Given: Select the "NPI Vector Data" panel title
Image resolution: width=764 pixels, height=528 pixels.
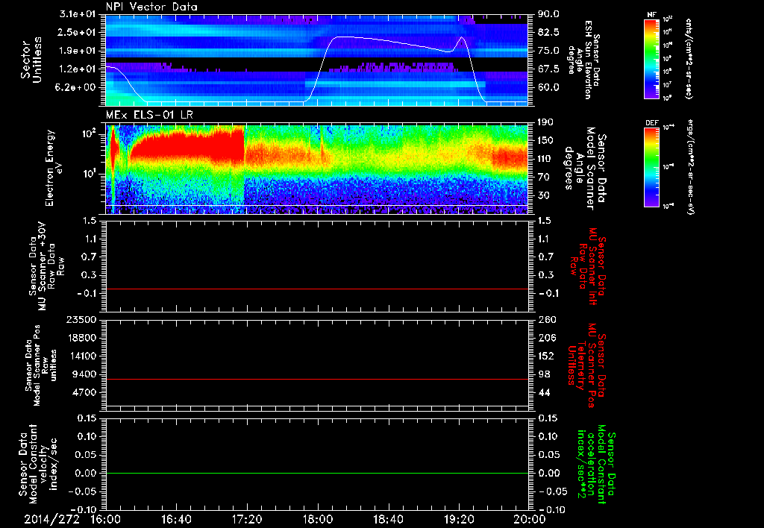Looking at the screenshot, I should point(151,7).
